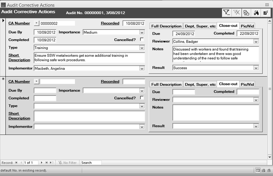Open Reviewer dropdown showing Collins, Badger

[x=256, y=42]
